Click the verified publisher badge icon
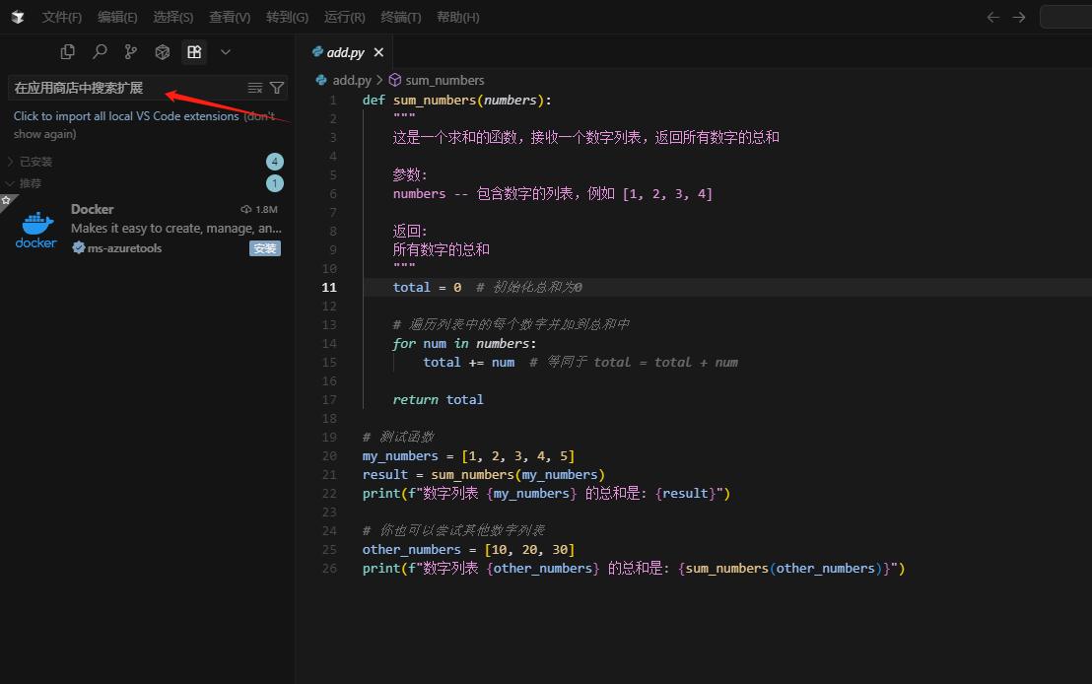Screen dimensions: 1092x684 pyautogui.click(x=79, y=248)
